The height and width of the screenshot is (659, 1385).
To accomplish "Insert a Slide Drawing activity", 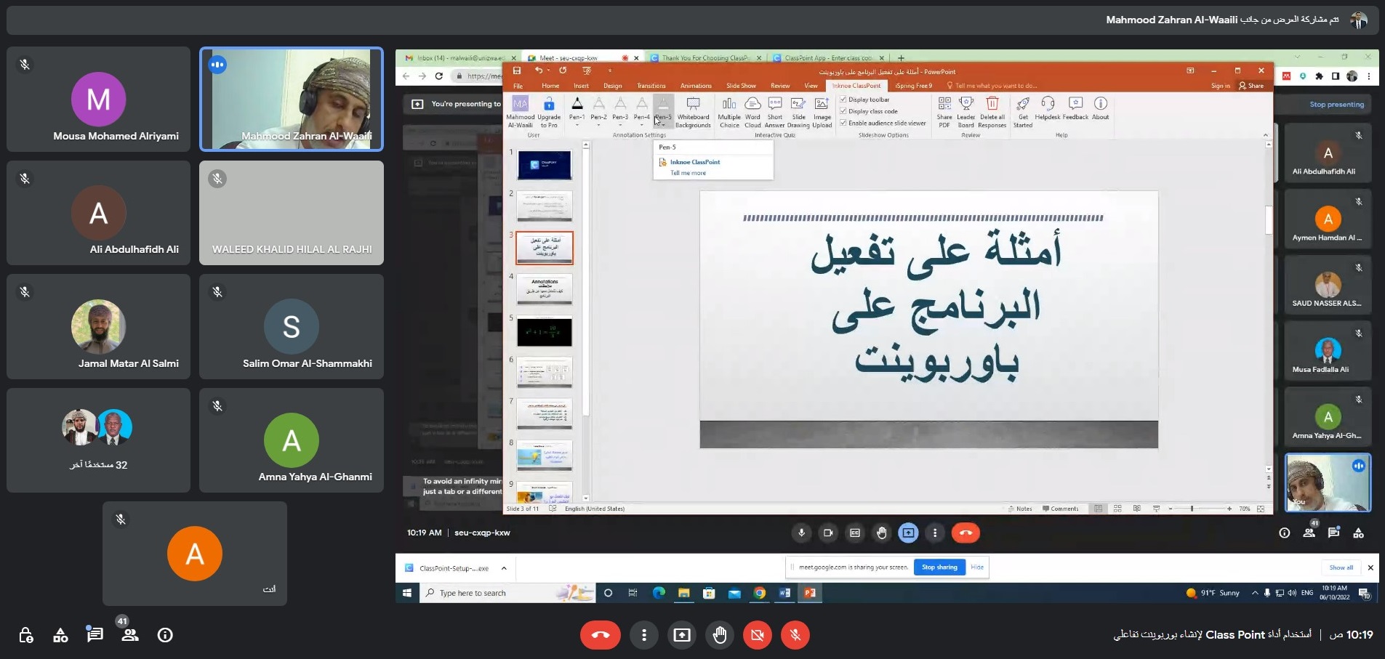I will [798, 113].
